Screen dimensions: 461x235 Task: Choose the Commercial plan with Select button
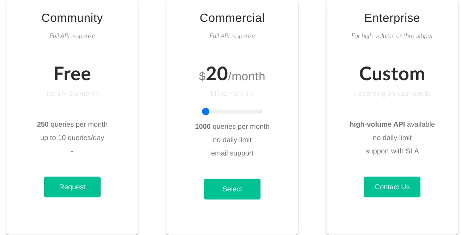coord(232,189)
